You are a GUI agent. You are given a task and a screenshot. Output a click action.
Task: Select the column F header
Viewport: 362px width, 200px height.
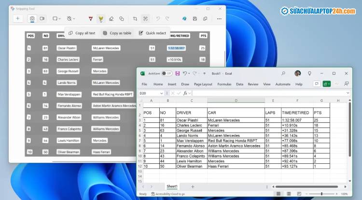point(297,101)
